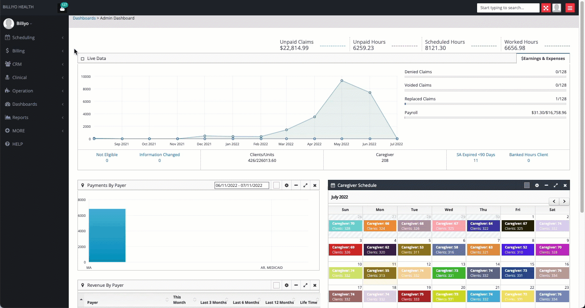Open the SA Expired <90 Days link
The height and width of the screenshot is (308, 585).
coord(475,155)
